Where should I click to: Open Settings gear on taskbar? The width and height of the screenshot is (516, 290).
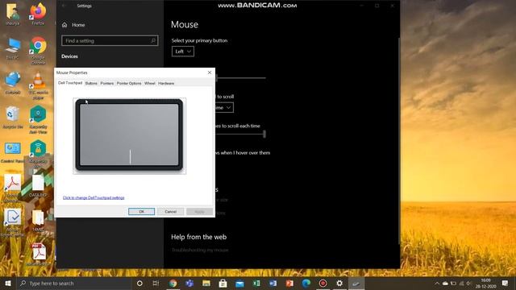click(x=339, y=283)
